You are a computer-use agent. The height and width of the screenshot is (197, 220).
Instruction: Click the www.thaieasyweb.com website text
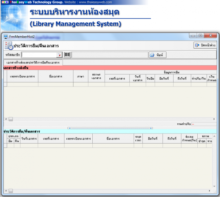[x=95, y=2]
